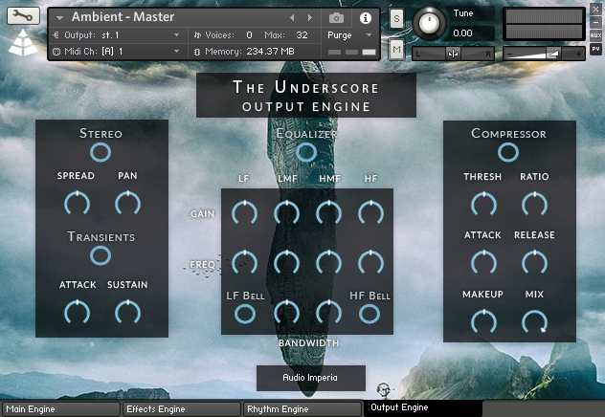
Task: Click the LMF Gain knob
Action: (286, 212)
